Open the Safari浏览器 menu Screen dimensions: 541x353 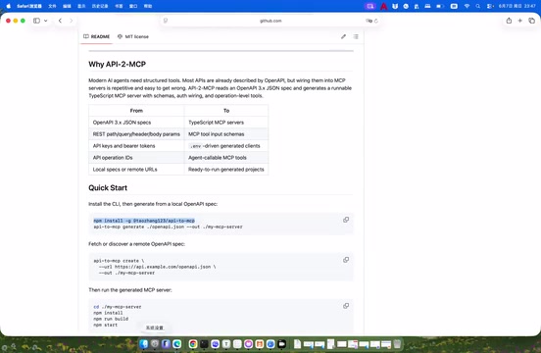point(29,6)
